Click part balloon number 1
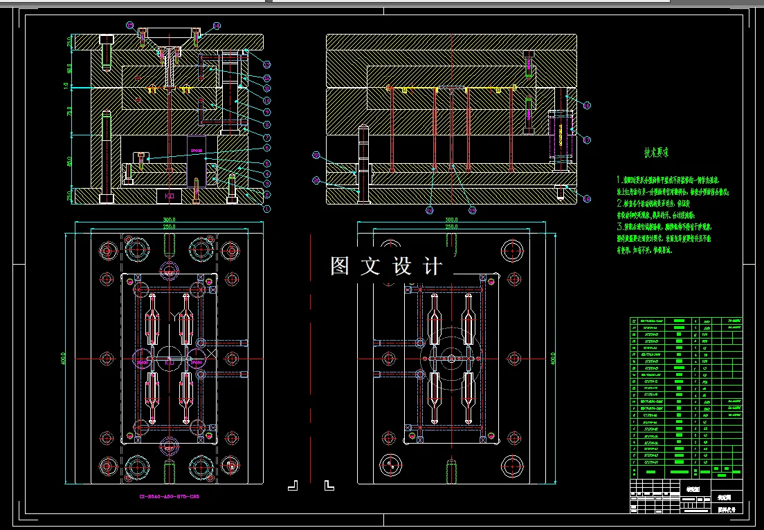This screenshot has width=764, height=530. [266, 209]
